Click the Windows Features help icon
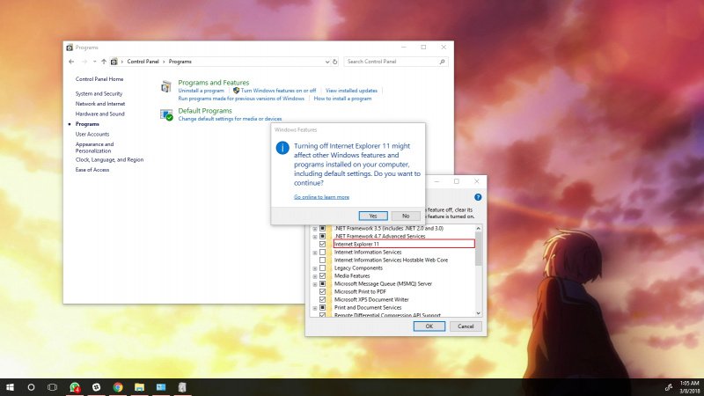The image size is (704, 396). [x=478, y=197]
